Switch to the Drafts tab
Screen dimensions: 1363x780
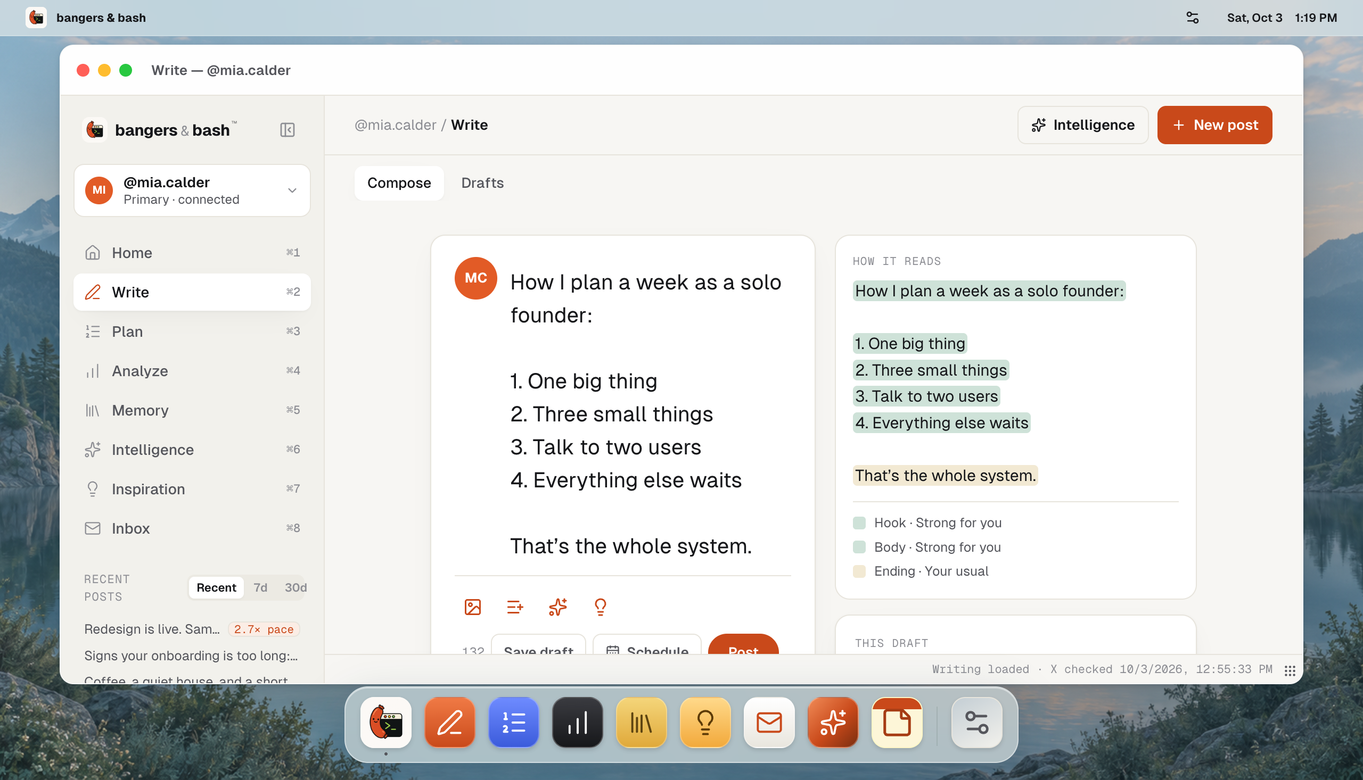[482, 182]
